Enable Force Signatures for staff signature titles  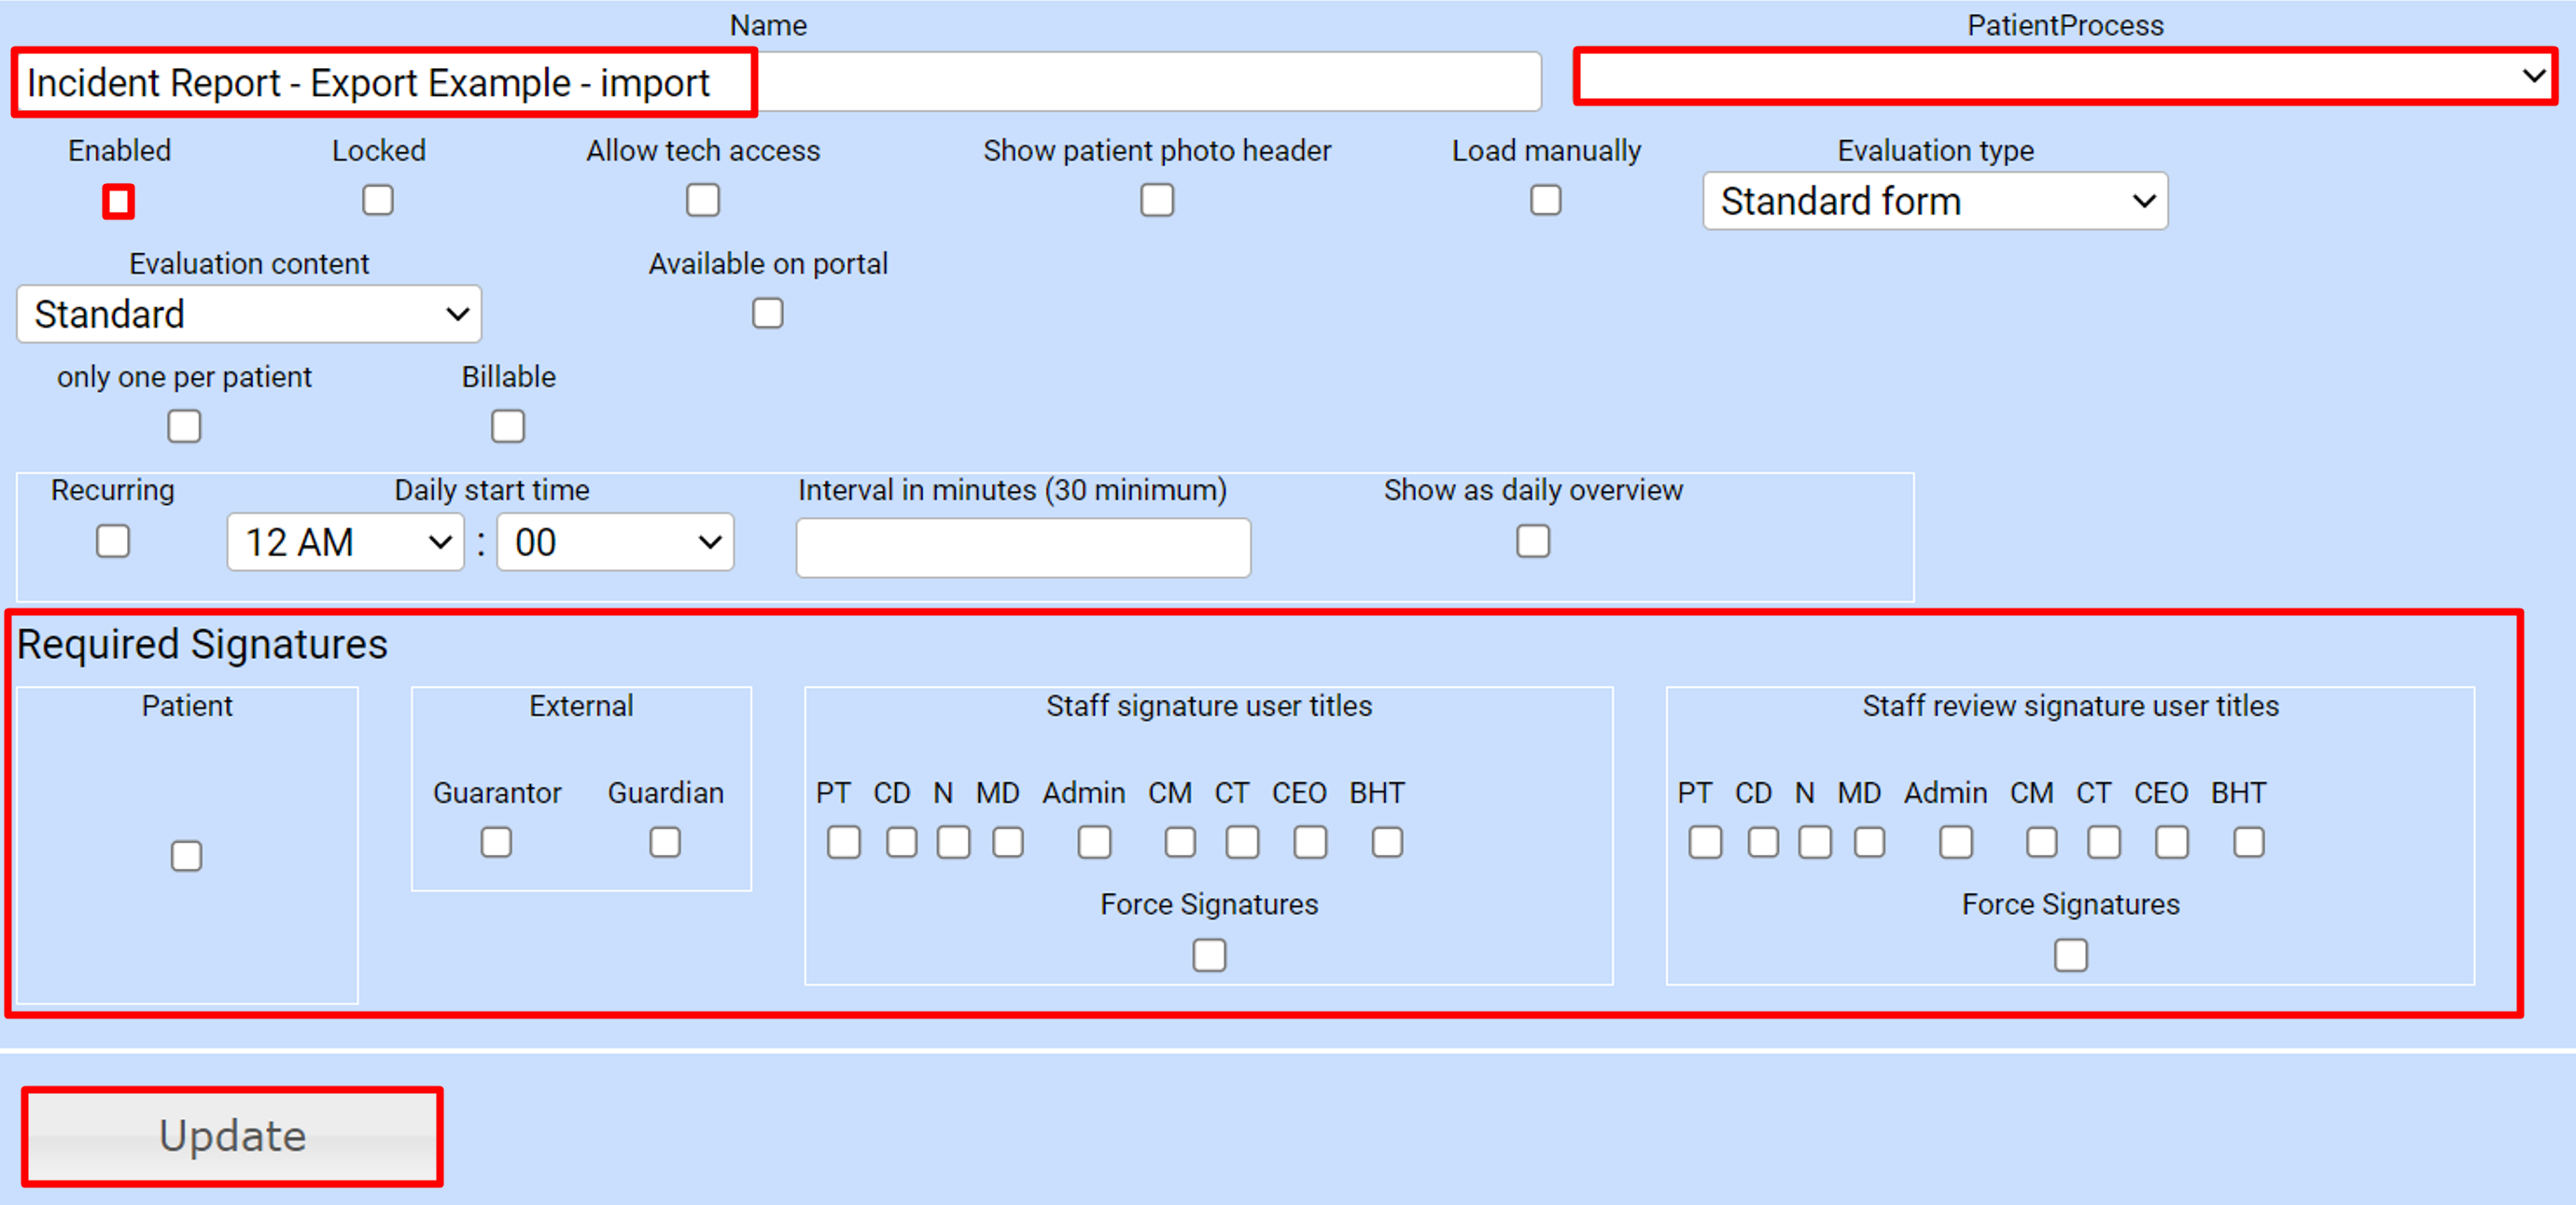pyautogui.click(x=1210, y=955)
